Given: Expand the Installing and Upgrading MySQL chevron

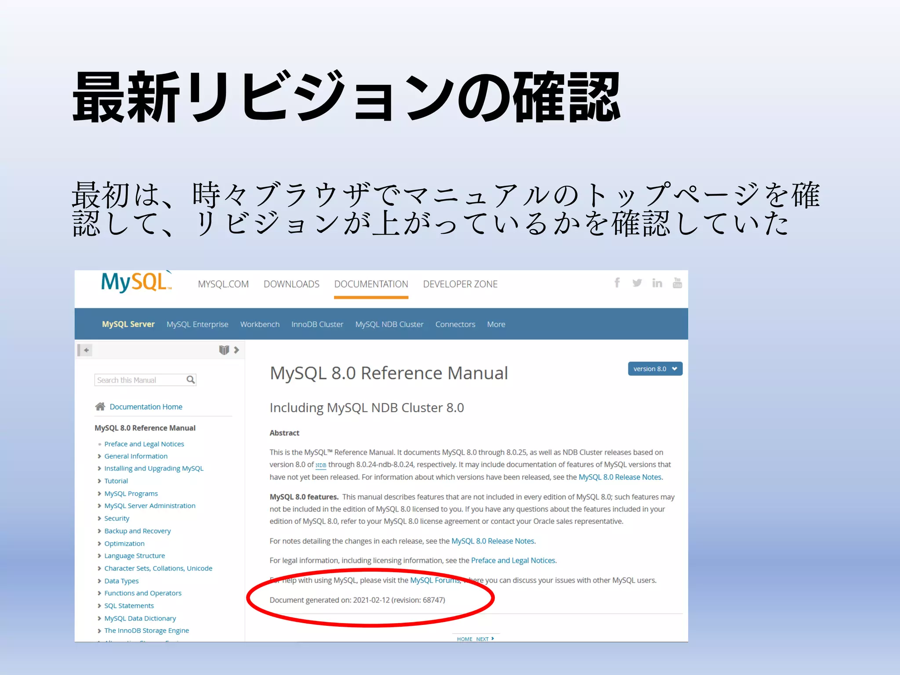Looking at the screenshot, I should pos(99,468).
